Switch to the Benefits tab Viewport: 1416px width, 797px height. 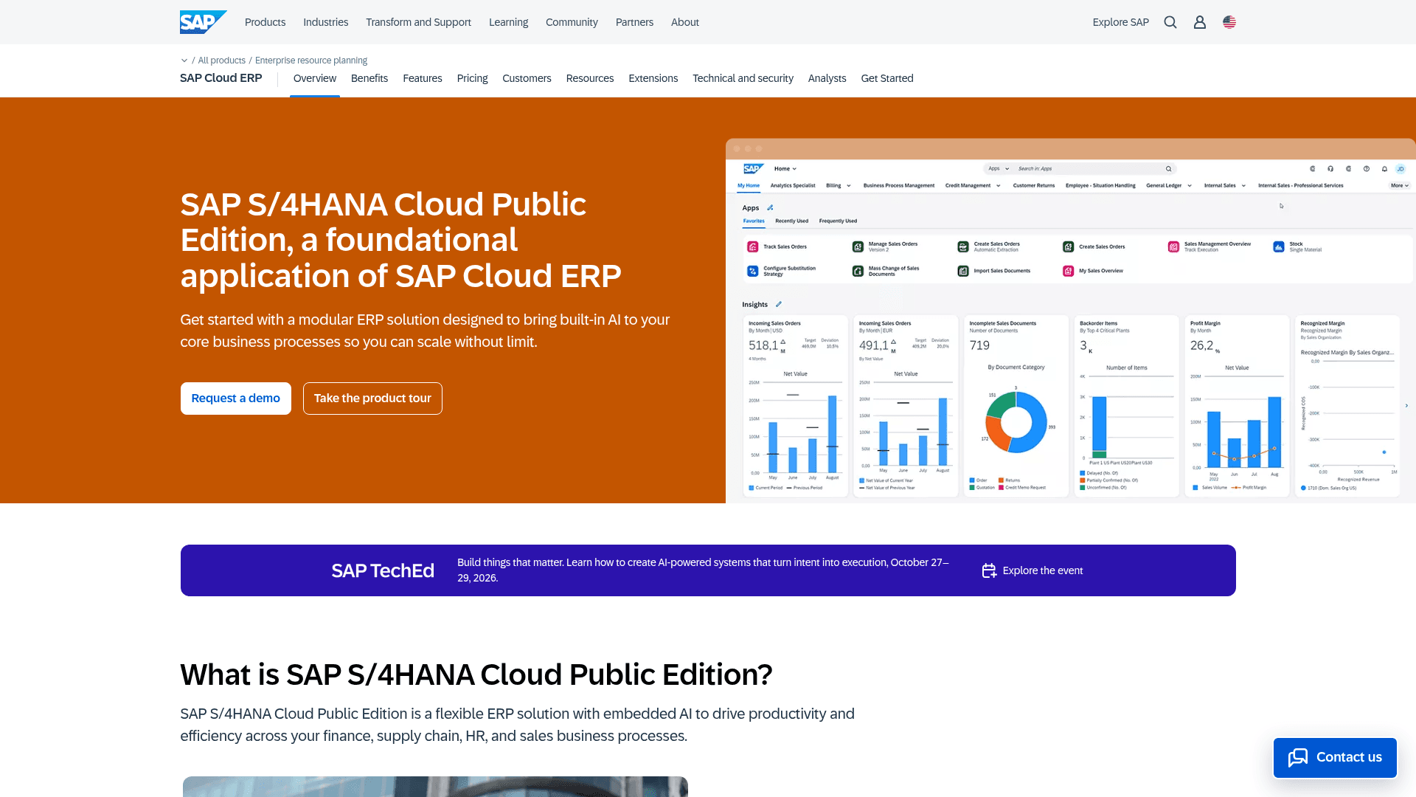point(369,78)
